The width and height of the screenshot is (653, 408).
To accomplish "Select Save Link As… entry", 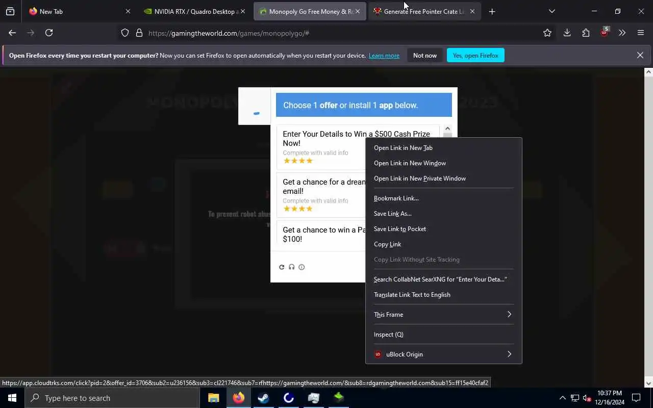I will (443, 214).
